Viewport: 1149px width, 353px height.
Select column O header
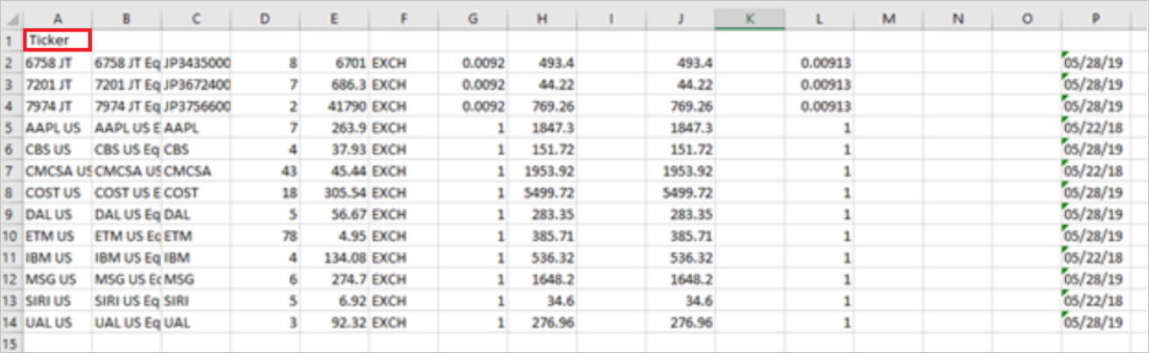1026,19
